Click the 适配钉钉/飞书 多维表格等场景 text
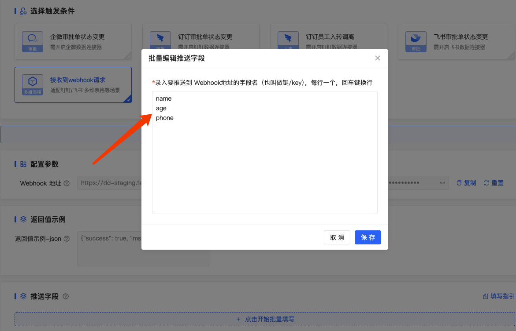 pos(85,90)
